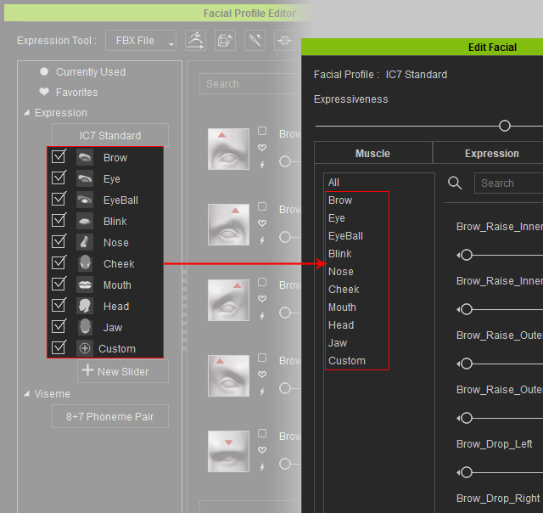
Task: Click the 3D cube tool icon in toolbar
Action: click(225, 41)
